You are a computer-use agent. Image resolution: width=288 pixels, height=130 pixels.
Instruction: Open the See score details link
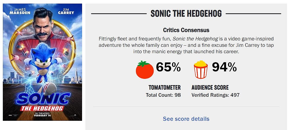click(186, 119)
